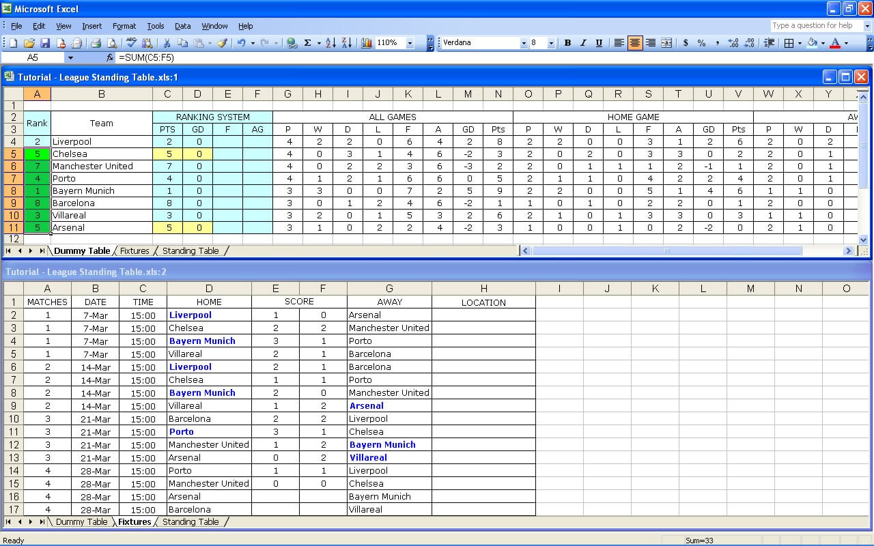
Task: Switch to Standing Table tab in the upper window
Action: pyautogui.click(x=191, y=251)
